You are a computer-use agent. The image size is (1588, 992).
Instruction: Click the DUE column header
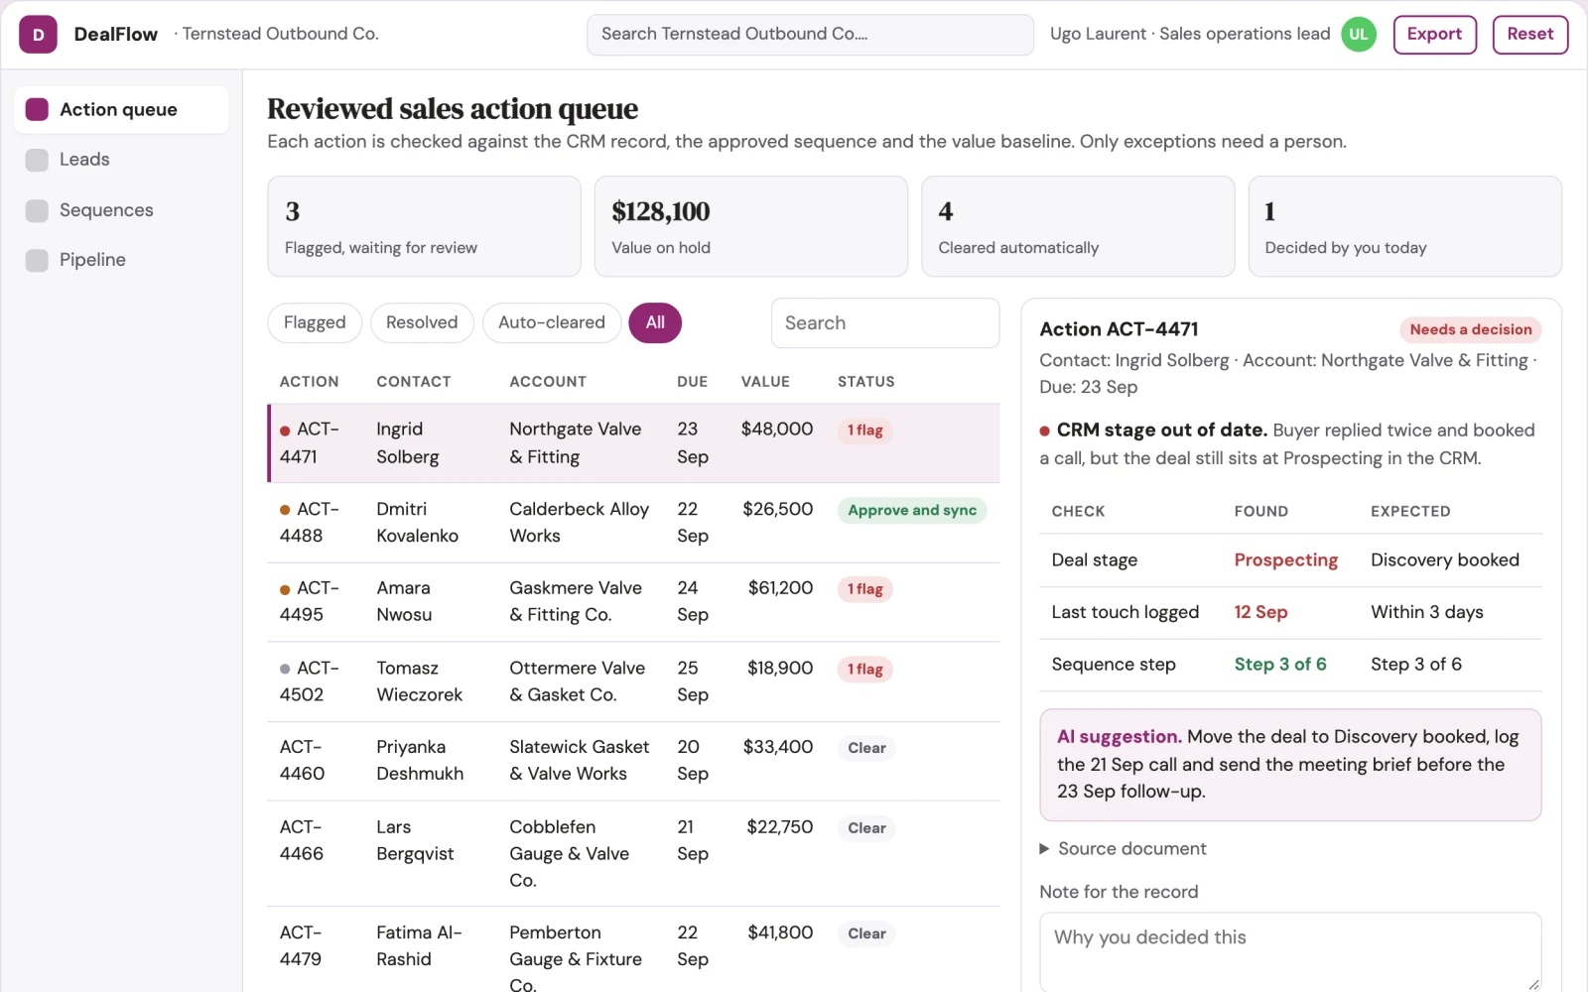[693, 382]
